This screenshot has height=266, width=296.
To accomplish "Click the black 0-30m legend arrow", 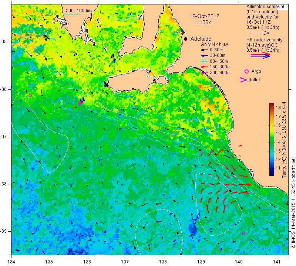I will [204, 50].
